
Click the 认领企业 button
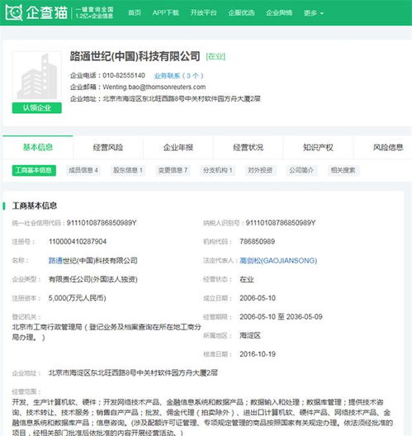point(36,108)
